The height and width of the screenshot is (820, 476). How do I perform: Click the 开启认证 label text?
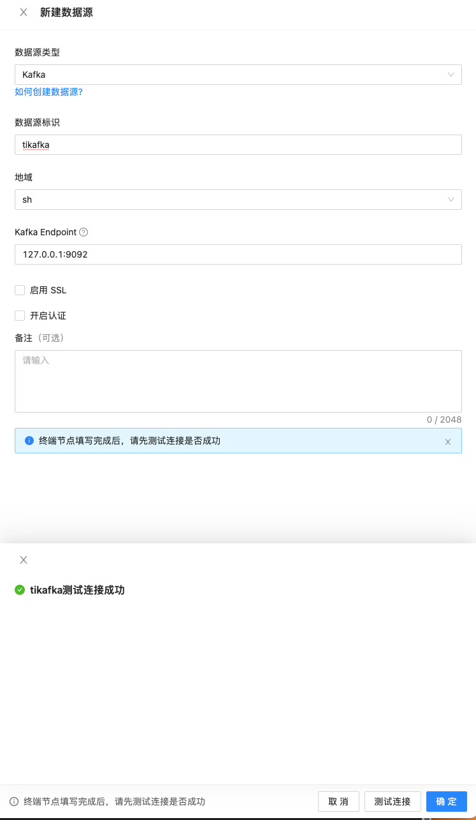pyautogui.click(x=48, y=316)
